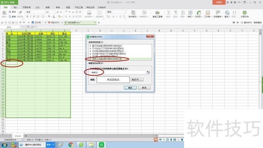Open the 智能工具箱 smart toolbox
263x148 pixels.
tap(157, 14)
